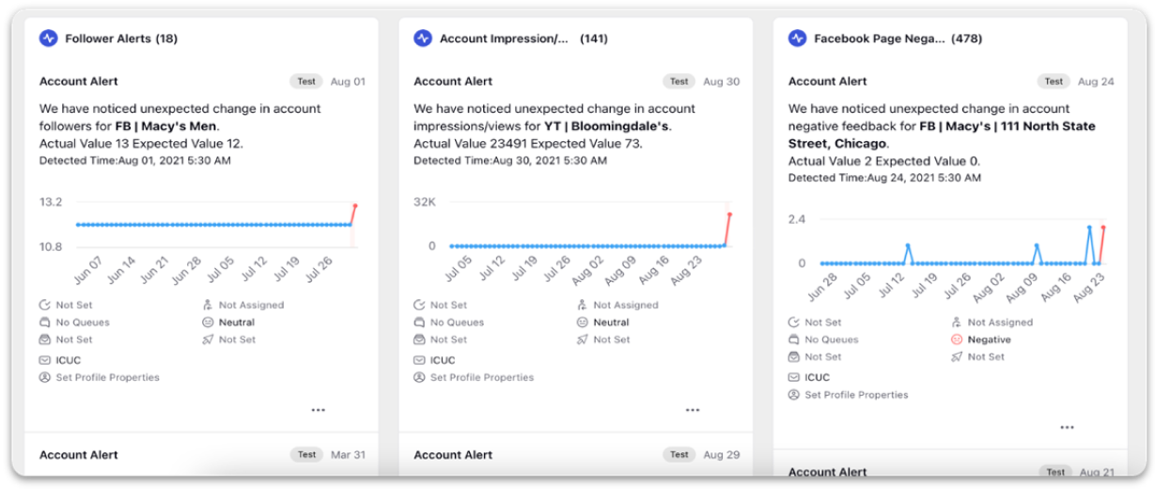The width and height of the screenshot is (1155, 489).
Task: Click priority rocket icon on North State Street alert
Action: pos(958,356)
